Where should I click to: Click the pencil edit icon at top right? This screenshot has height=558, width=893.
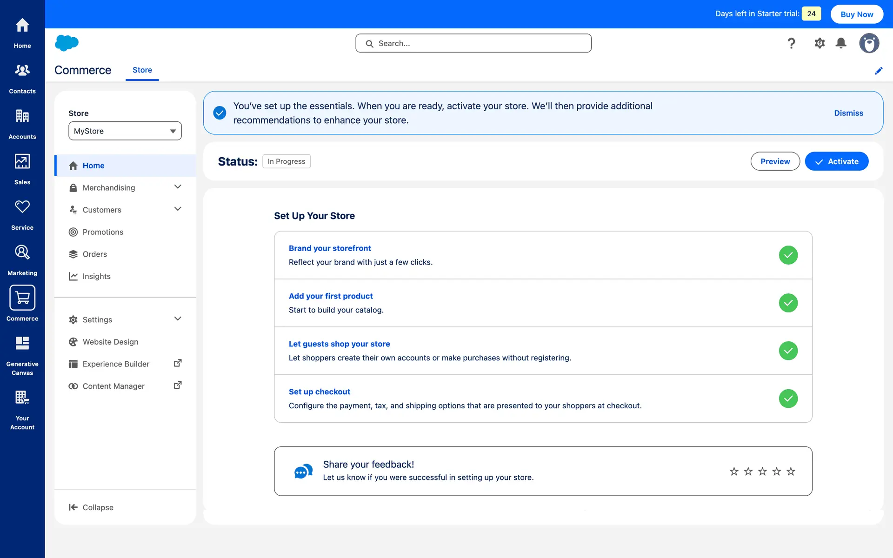coord(879,71)
